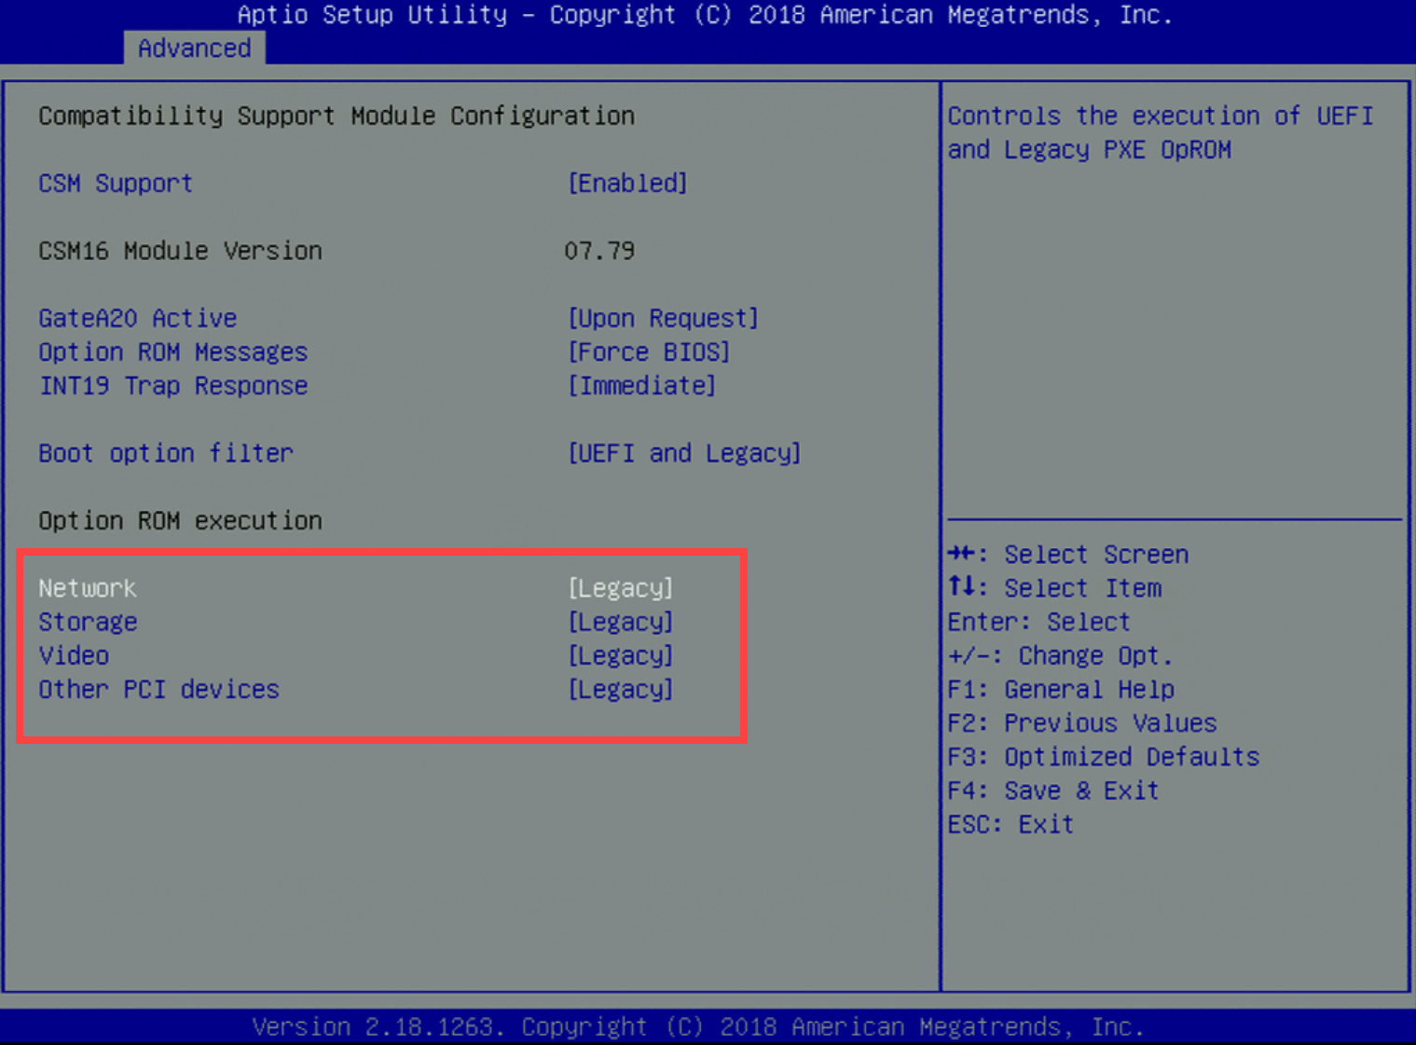Image resolution: width=1416 pixels, height=1045 pixels.
Task: Click the Version 2.18.1263 footer text
Action: click(x=697, y=1026)
